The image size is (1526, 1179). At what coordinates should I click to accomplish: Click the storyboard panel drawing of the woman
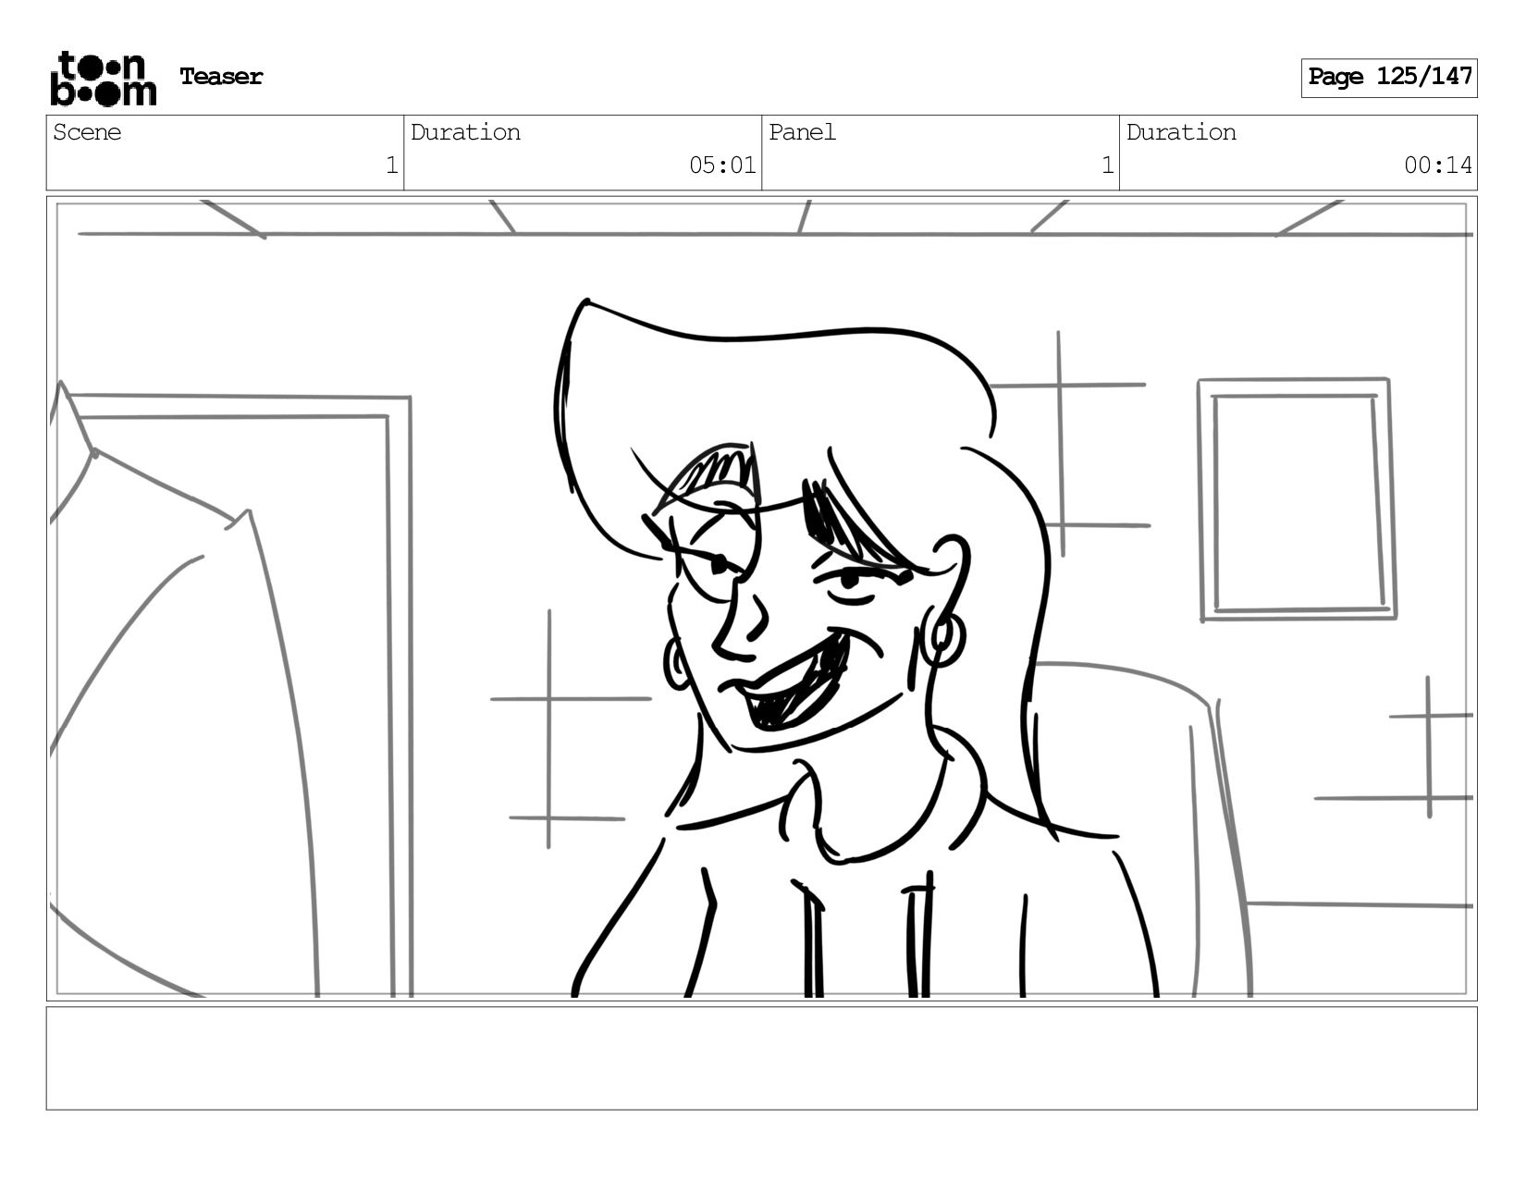pos(761,598)
